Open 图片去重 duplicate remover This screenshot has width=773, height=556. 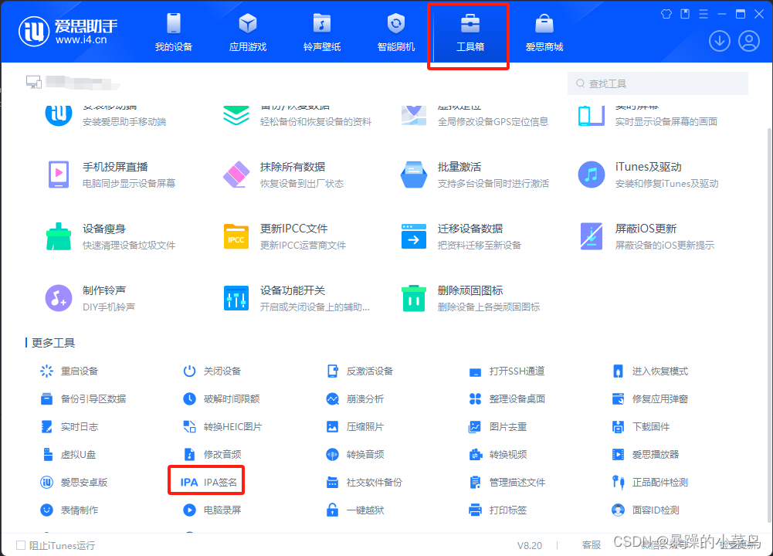(497, 427)
